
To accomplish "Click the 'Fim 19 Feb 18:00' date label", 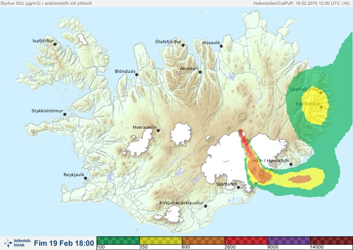I will 64,243.
